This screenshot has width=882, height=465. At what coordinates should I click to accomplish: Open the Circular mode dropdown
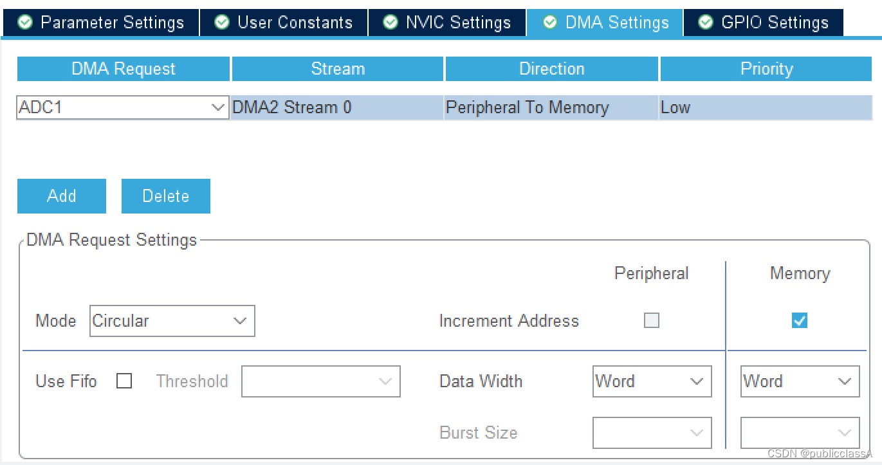(x=172, y=321)
